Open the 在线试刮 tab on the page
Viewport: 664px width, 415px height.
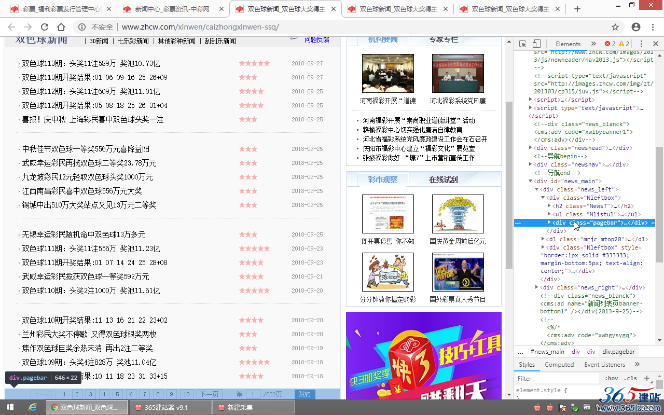(444, 179)
